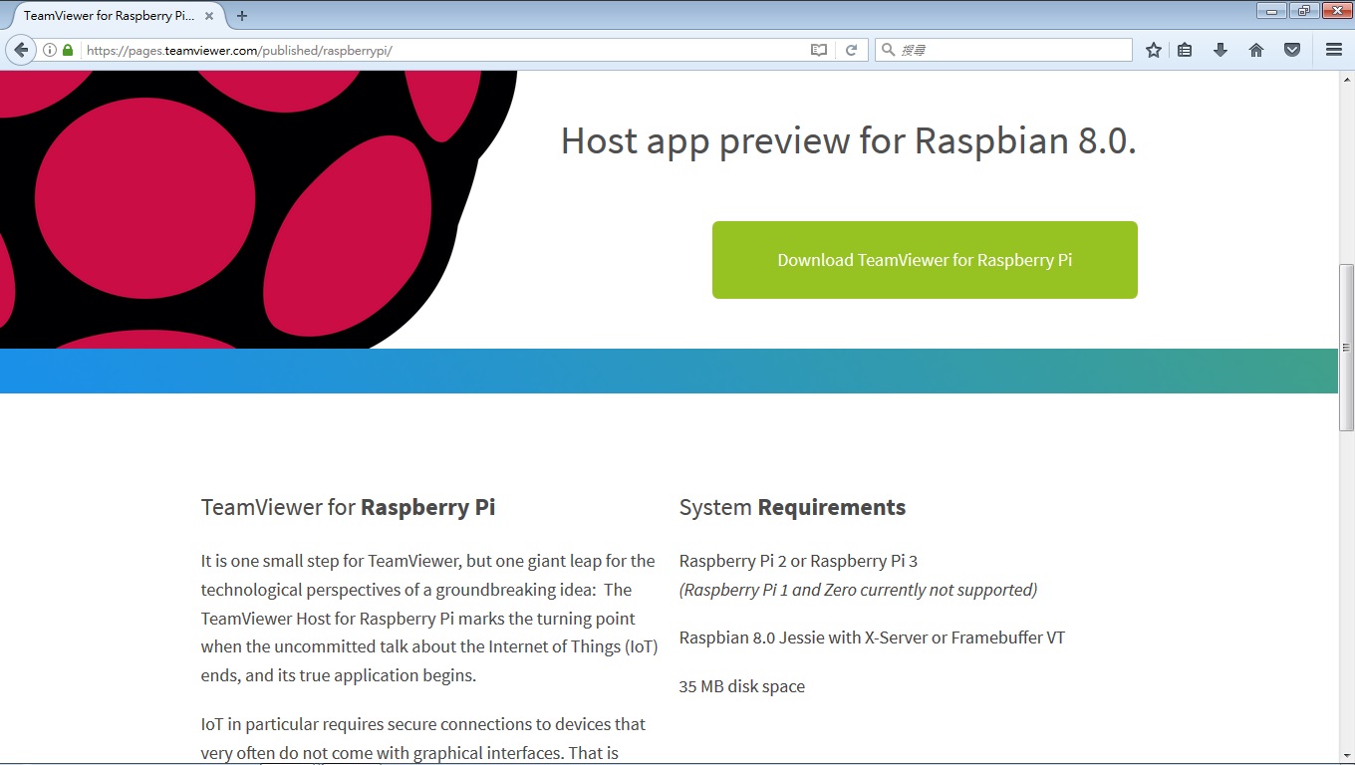The image size is (1355, 765).
Task: Close the TeamViewer for Raspberry Pi tab
Action: pyautogui.click(x=209, y=16)
